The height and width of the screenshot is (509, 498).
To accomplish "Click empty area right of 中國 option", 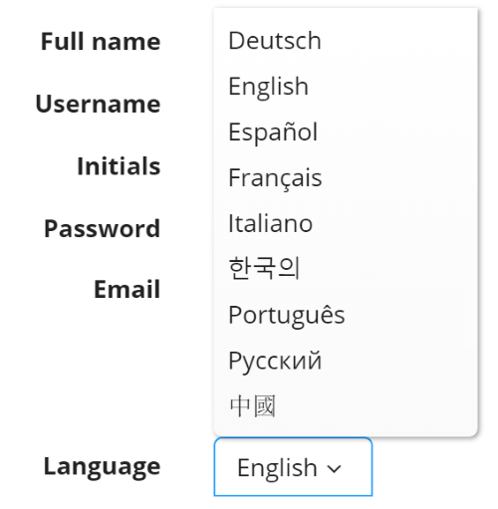I will pos(375,406).
